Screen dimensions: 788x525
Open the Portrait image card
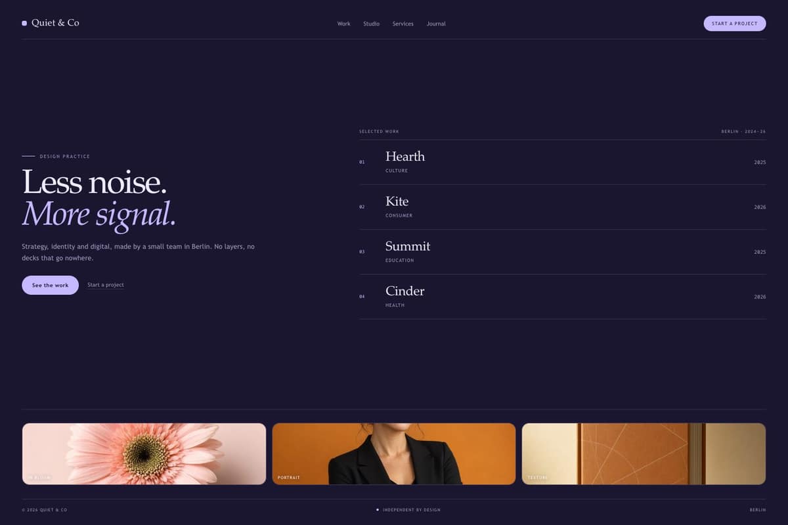pyautogui.click(x=394, y=453)
